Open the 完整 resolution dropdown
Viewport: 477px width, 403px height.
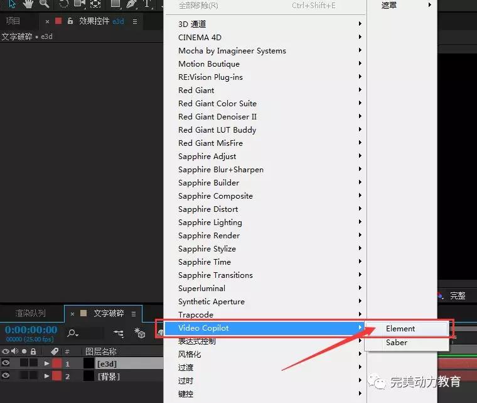[458, 295]
